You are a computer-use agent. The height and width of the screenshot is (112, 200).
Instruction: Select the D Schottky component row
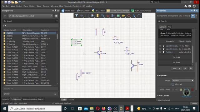click(30, 41)
